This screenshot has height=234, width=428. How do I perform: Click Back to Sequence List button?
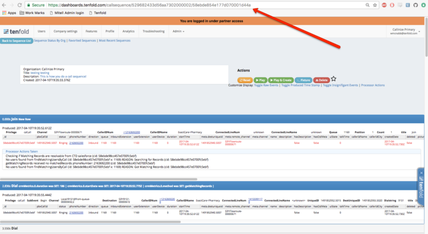coord(17,41)
